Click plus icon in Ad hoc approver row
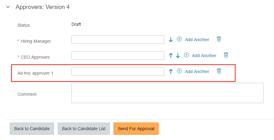 [x=179, y=71]
